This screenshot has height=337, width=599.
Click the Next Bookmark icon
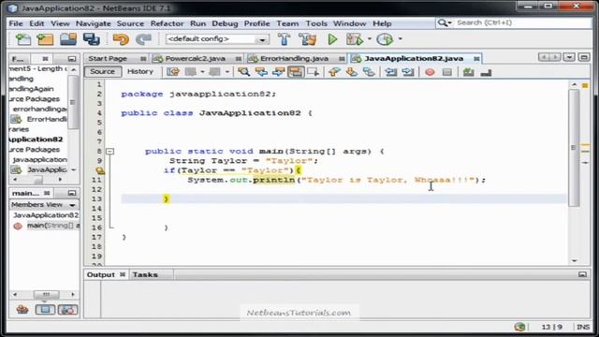point(352,72)
